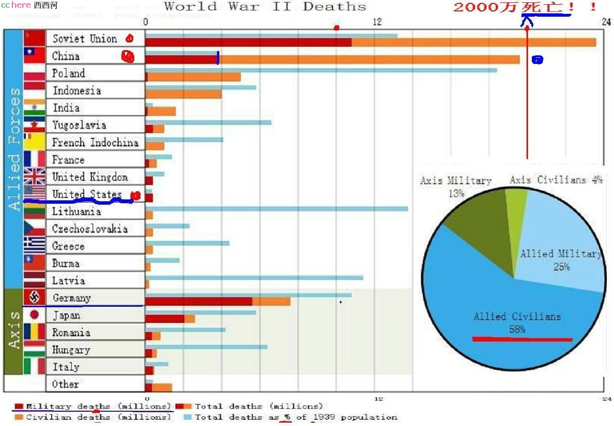Select the Italy flag icon

[x=34, y=366]
